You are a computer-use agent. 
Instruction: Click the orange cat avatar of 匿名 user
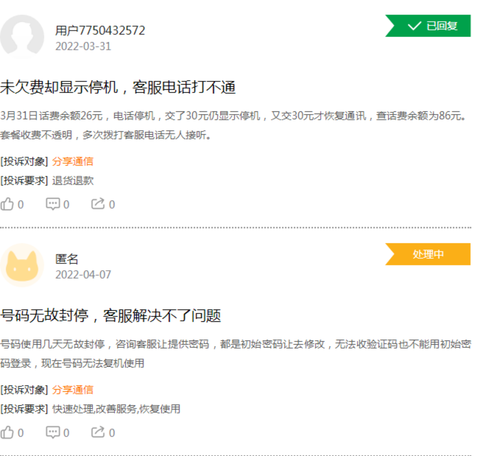[22, 265]
